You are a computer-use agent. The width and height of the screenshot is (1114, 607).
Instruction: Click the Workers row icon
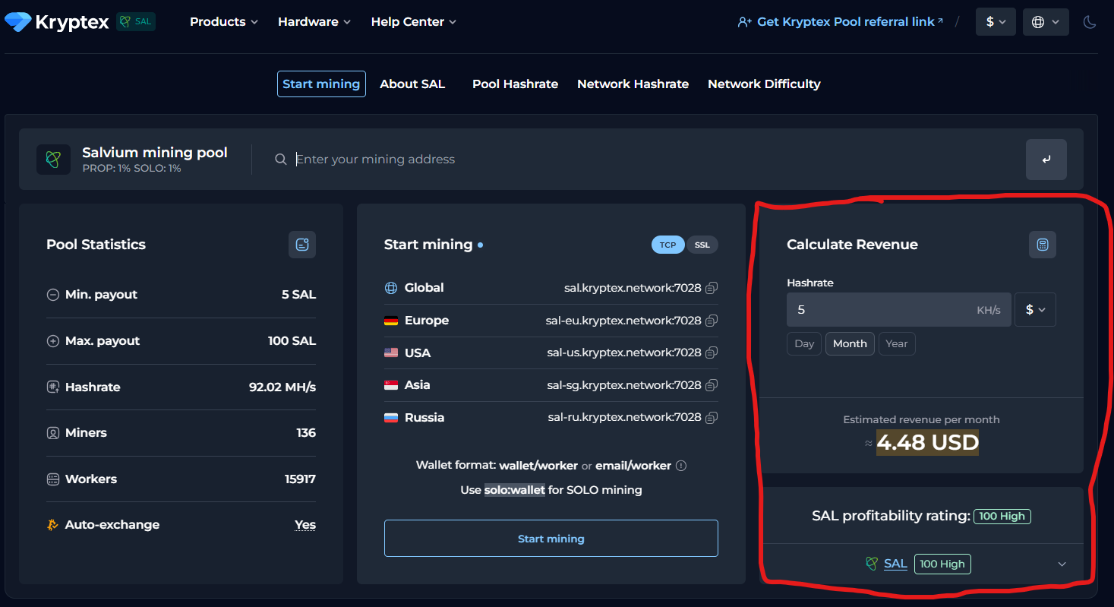click(x=53, y=479)
